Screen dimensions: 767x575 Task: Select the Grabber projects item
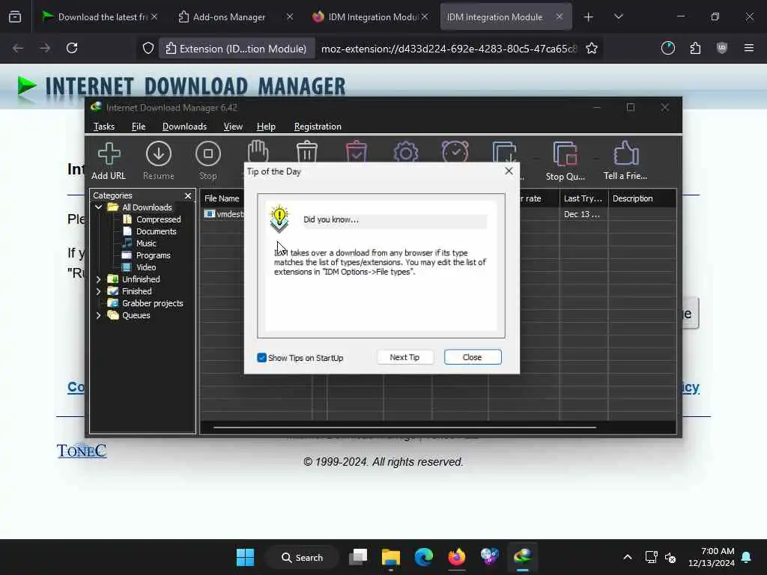pos(146,303)
